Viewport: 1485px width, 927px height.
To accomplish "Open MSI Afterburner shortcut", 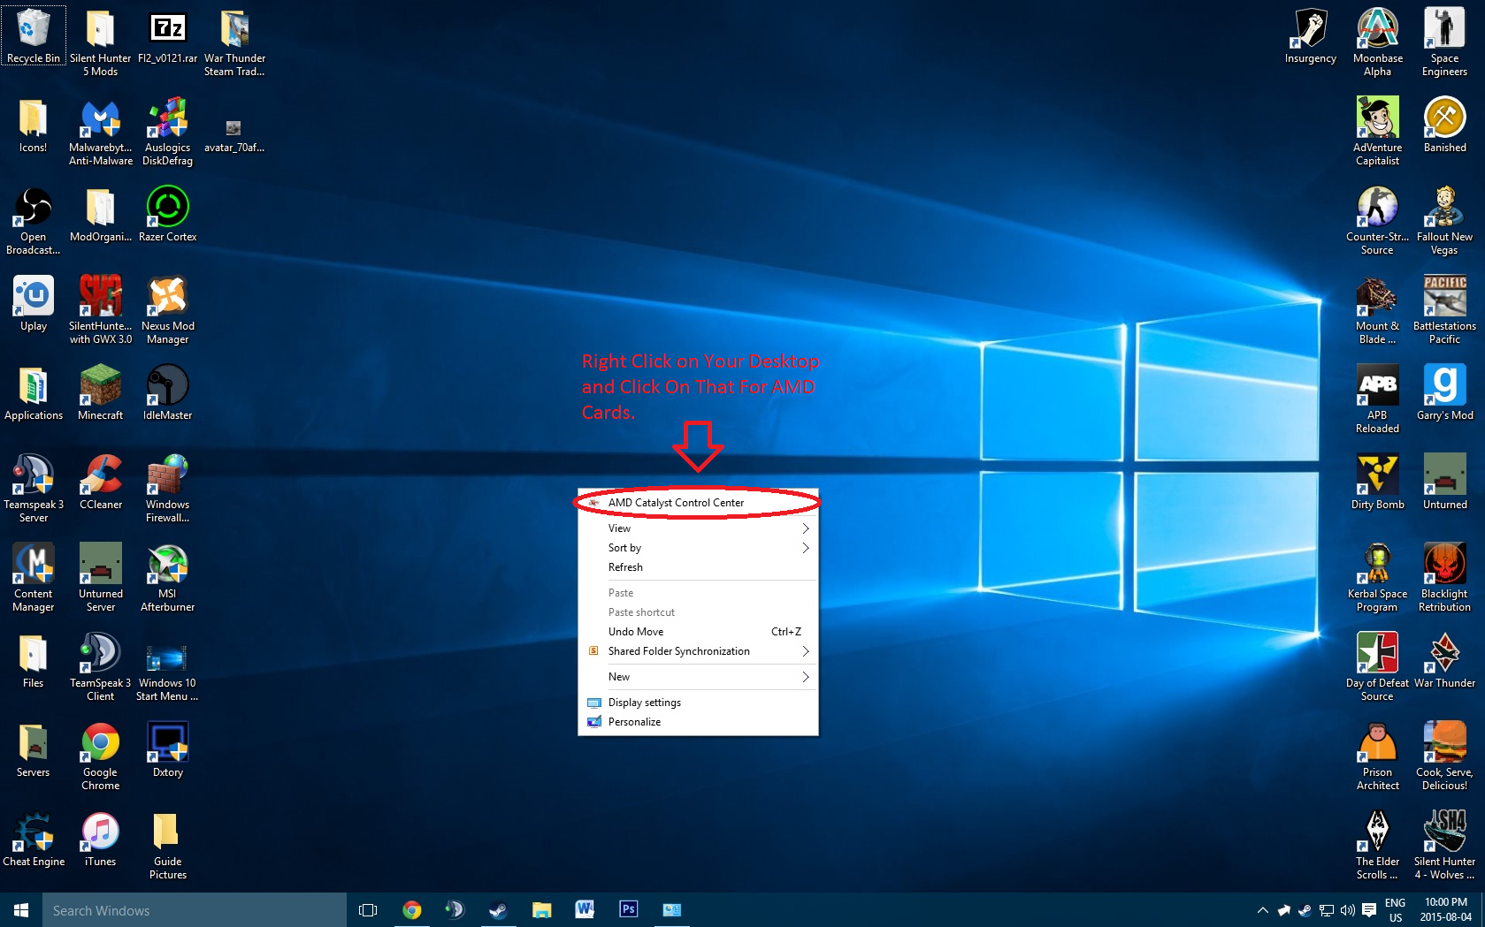I will point(168,578).
